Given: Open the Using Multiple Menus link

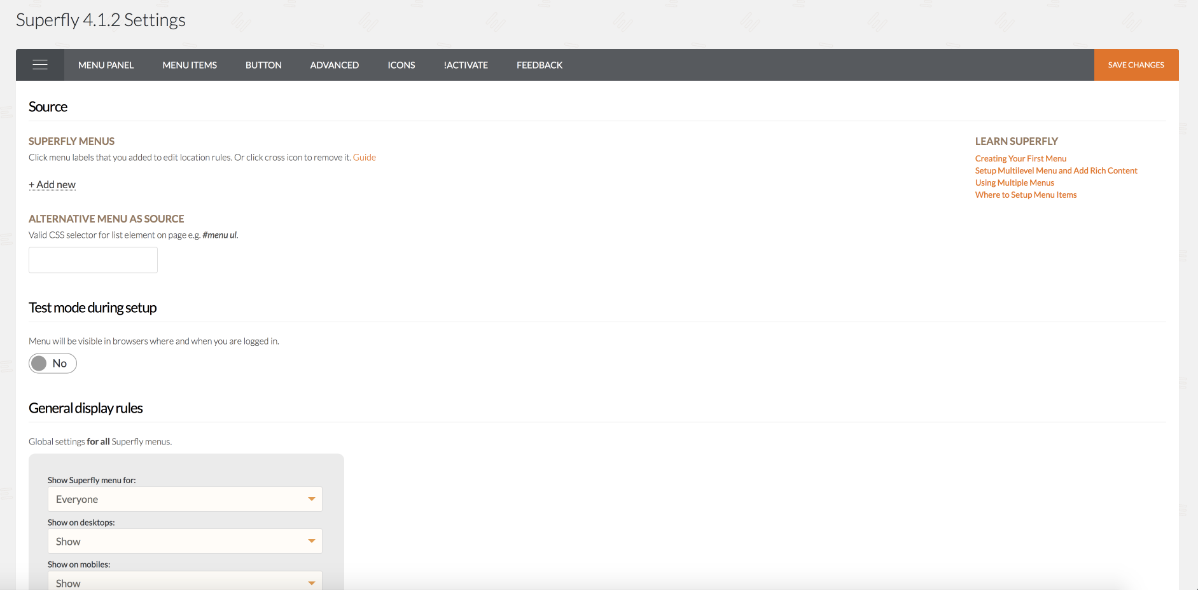Looking at the screenshot, I should click(1014, 183).
